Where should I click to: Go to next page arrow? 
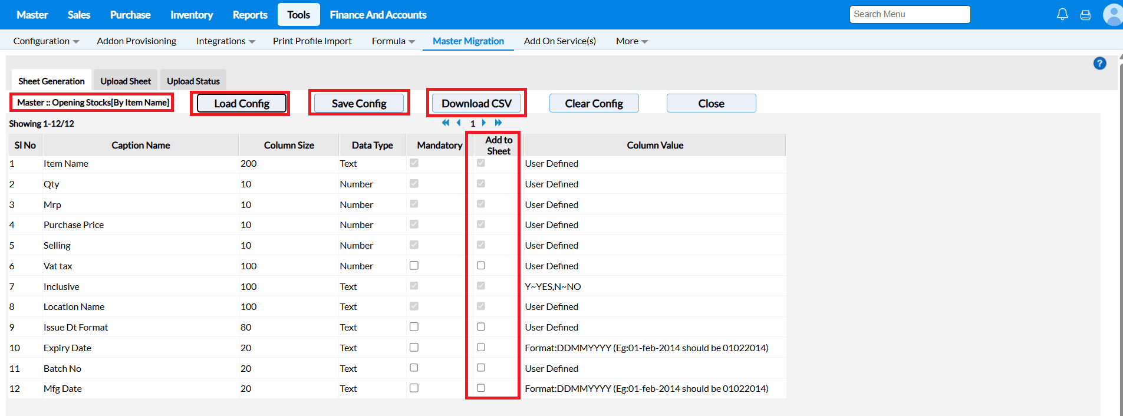coord(484,123)
